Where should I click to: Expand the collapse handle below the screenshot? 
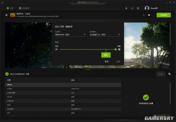88,69
